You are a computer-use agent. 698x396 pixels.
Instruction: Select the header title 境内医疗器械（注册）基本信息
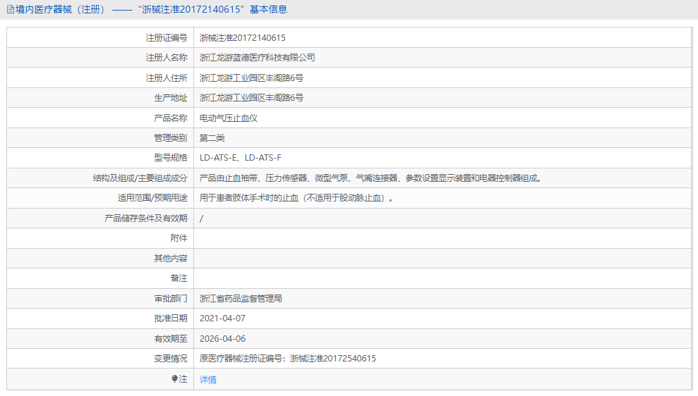tap(151, 9)
